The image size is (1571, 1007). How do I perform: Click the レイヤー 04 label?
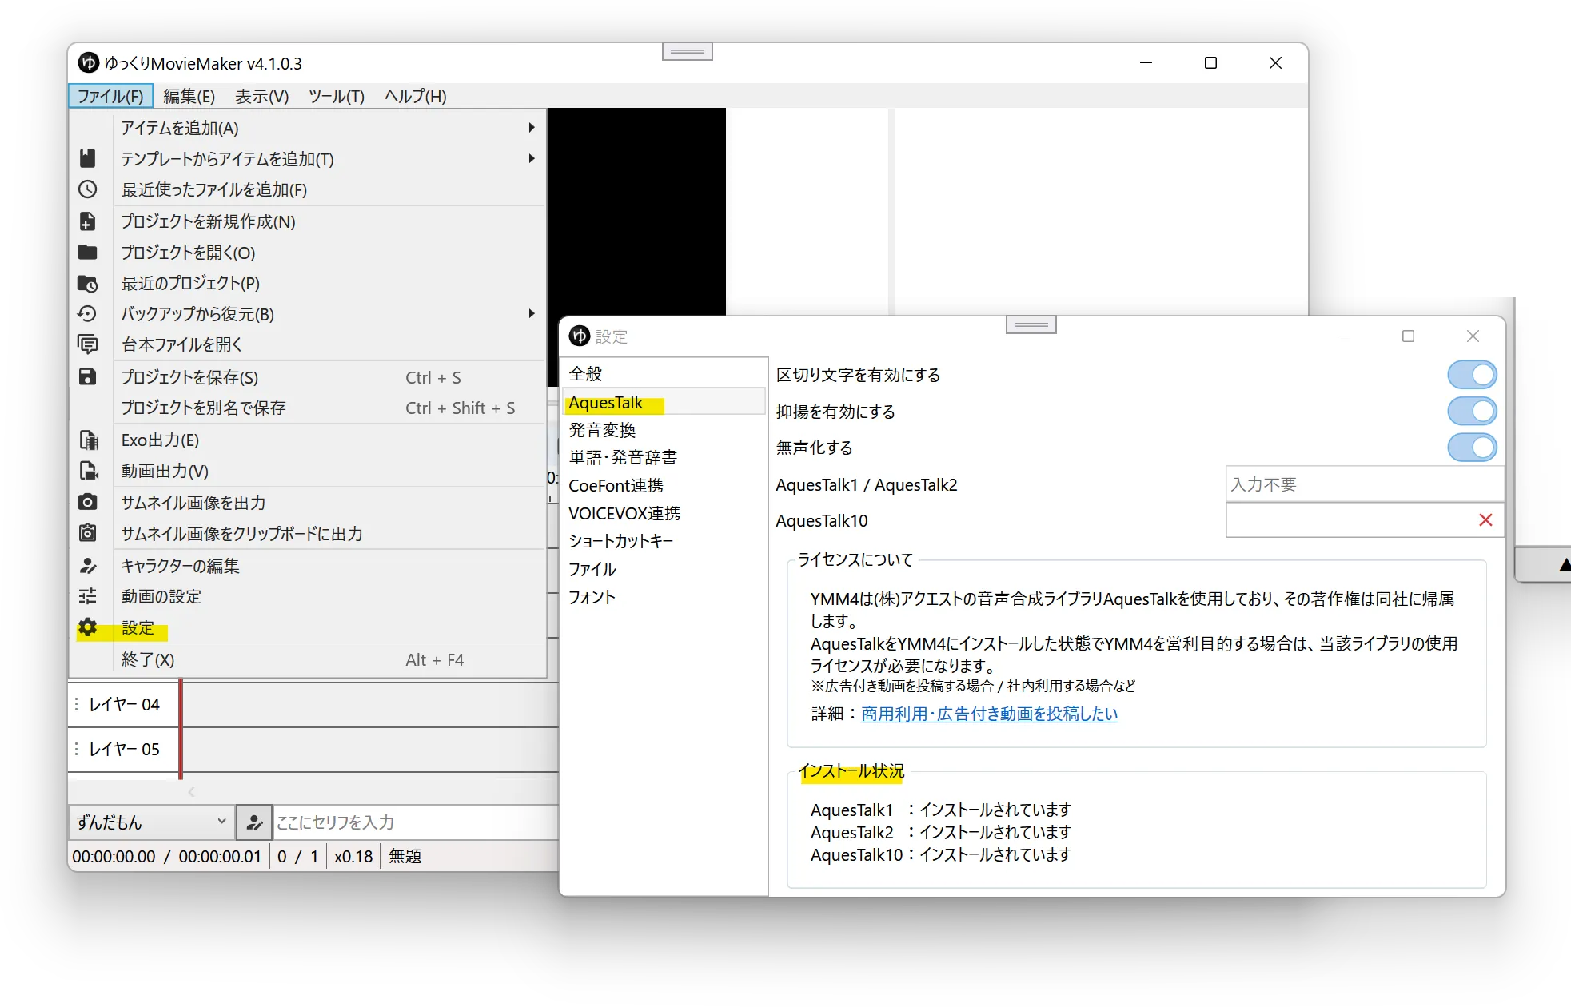click(x=124, y=704)
